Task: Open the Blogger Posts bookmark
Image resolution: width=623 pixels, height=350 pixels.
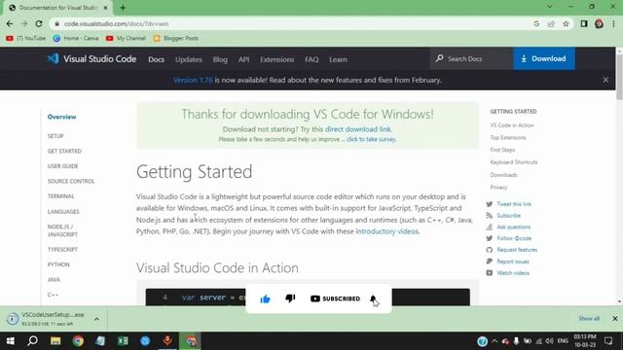Action: tap(175, 38)
